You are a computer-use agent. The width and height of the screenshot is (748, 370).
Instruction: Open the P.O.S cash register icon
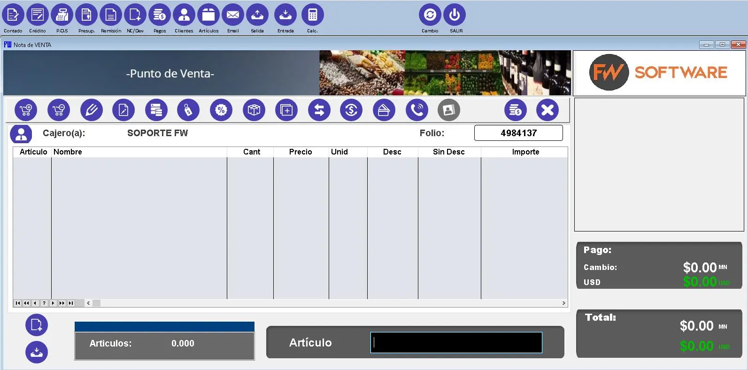point(62,15)
